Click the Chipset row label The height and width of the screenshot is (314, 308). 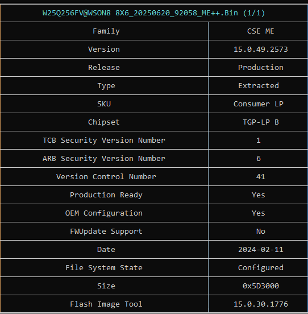(x=104, y=122)
